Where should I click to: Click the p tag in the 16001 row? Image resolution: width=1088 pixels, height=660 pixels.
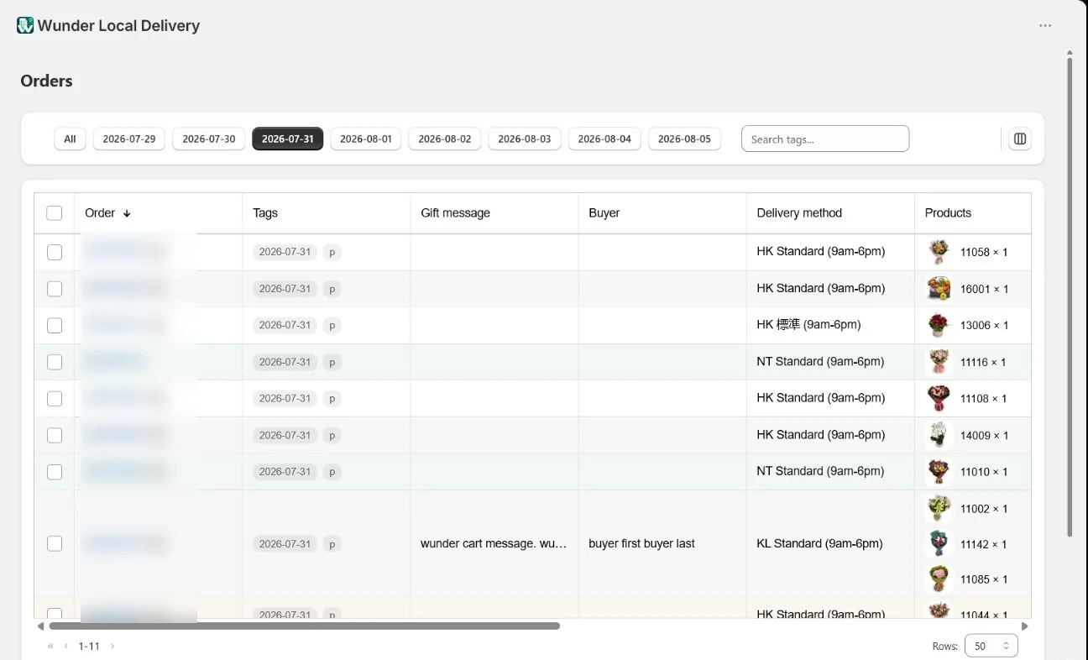(x=332, y=289)
